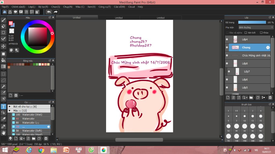Expand the Bút vẽ cho tui brush group
This screenshot has width=275, height=154.
[x=10, y=106]
